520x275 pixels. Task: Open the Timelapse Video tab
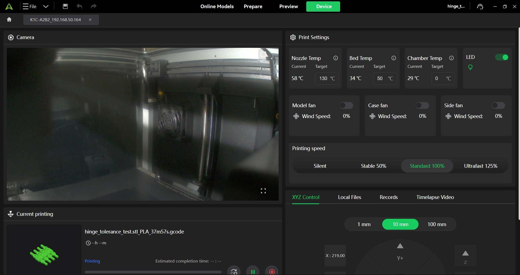point(435,197)
